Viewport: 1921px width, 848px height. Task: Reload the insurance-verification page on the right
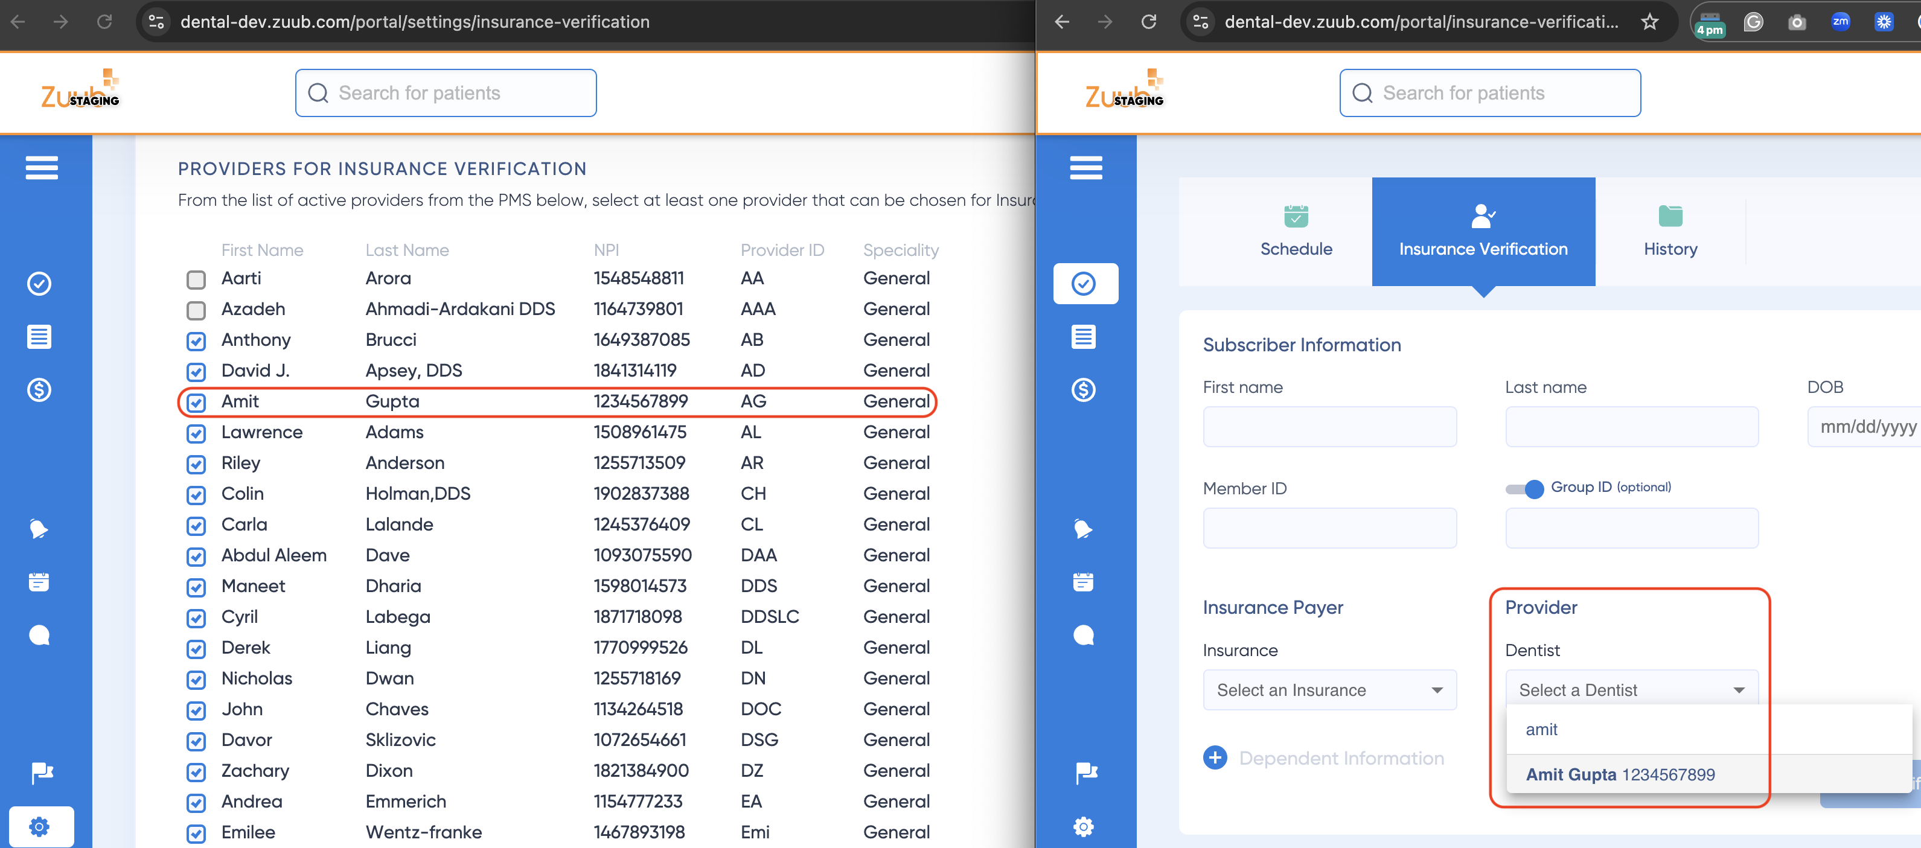tap(1148, 22)
